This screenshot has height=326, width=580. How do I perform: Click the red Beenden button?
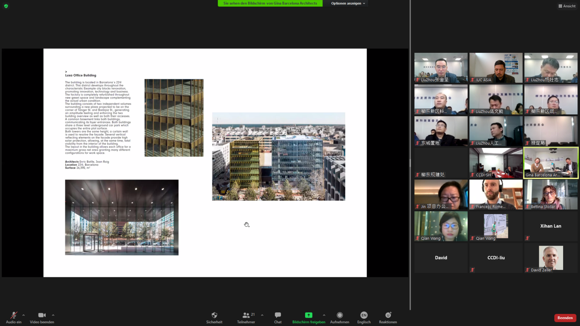coord(565,318)
